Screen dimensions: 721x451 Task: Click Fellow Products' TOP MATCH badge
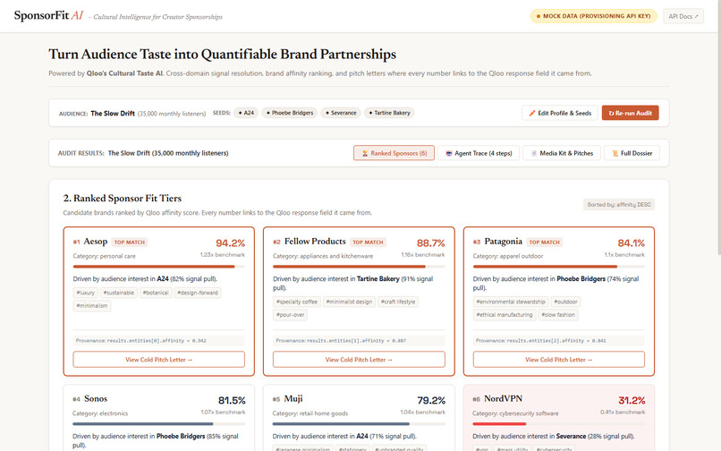tap(368, 243)
